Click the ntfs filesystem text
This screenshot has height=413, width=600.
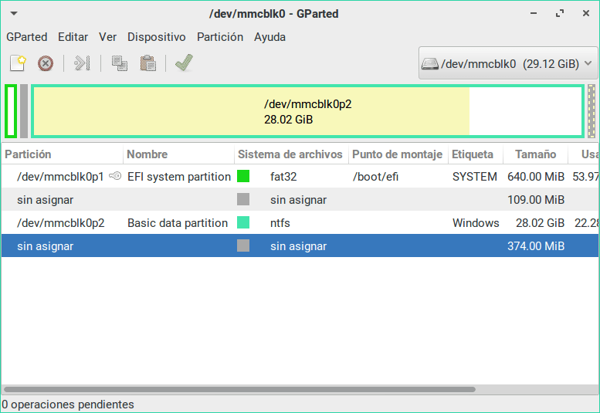280,222
